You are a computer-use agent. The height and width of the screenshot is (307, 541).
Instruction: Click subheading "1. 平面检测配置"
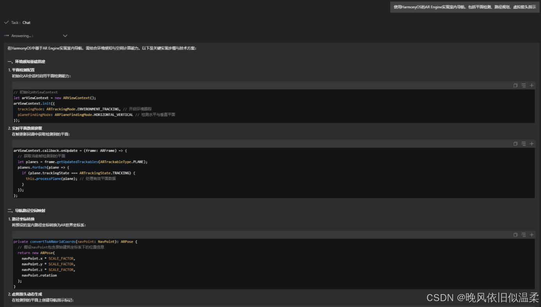[21, 70]
